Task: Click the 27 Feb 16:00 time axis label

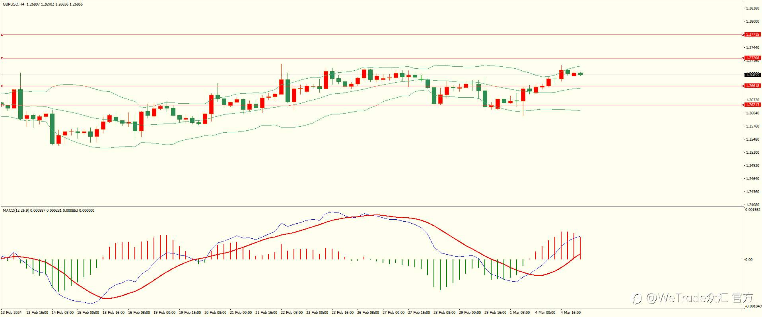Action: click(x=419, y=313)
